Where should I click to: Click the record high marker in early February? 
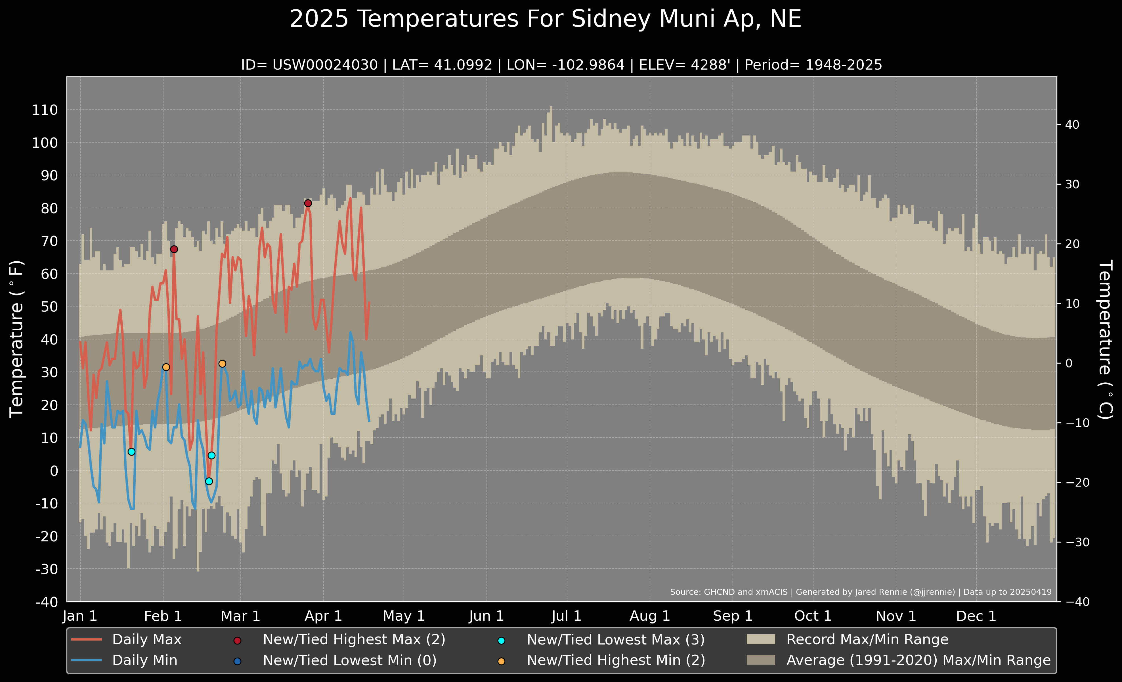tap(174, 249)
